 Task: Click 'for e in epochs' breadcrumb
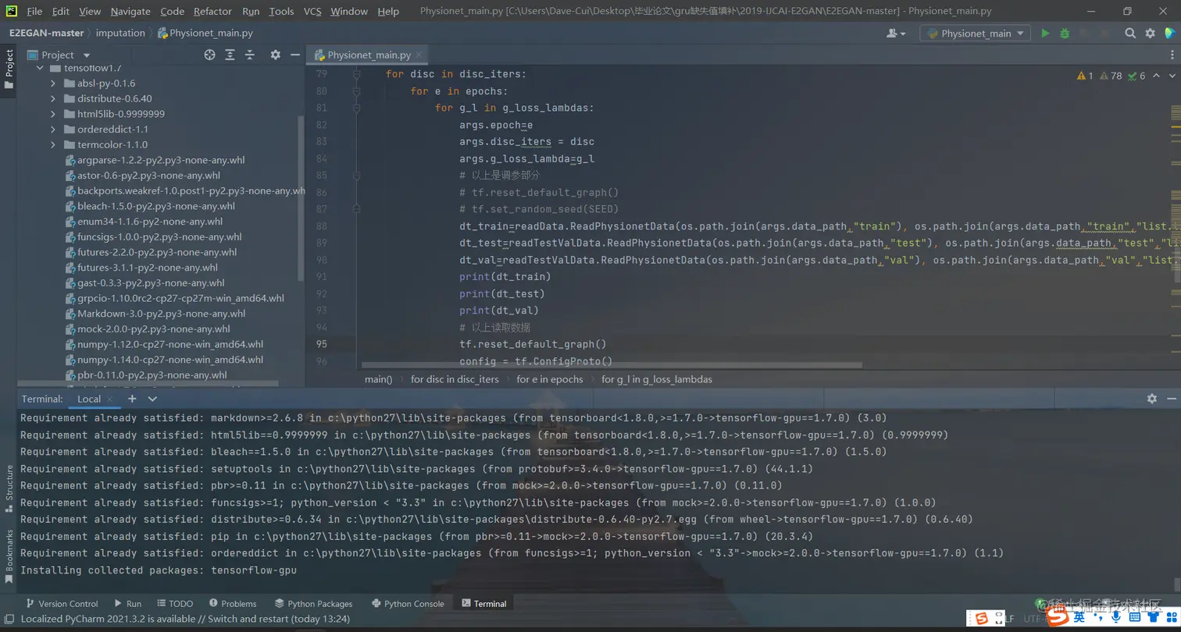pos(550,379)
